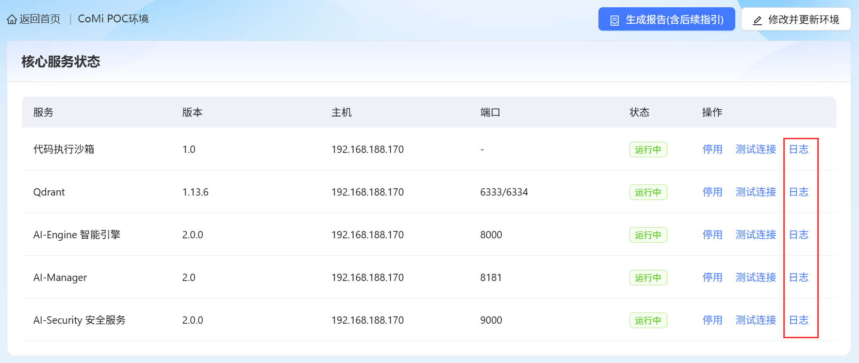Open logs for 代码执行沙箱
The width and height of the screenshot is (859, 363).
798,149
